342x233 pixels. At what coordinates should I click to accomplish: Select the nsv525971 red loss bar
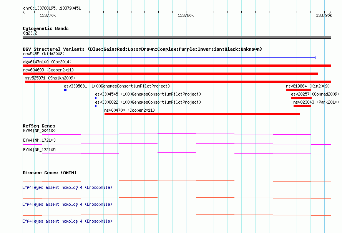pos(178,82)
